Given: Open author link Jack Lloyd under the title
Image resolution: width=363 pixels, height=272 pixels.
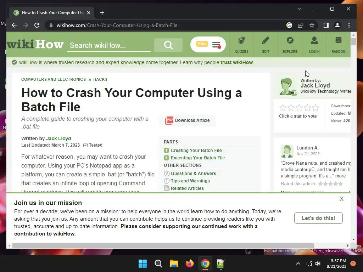Looking at the screenshot, I should (x=58, y=138).
